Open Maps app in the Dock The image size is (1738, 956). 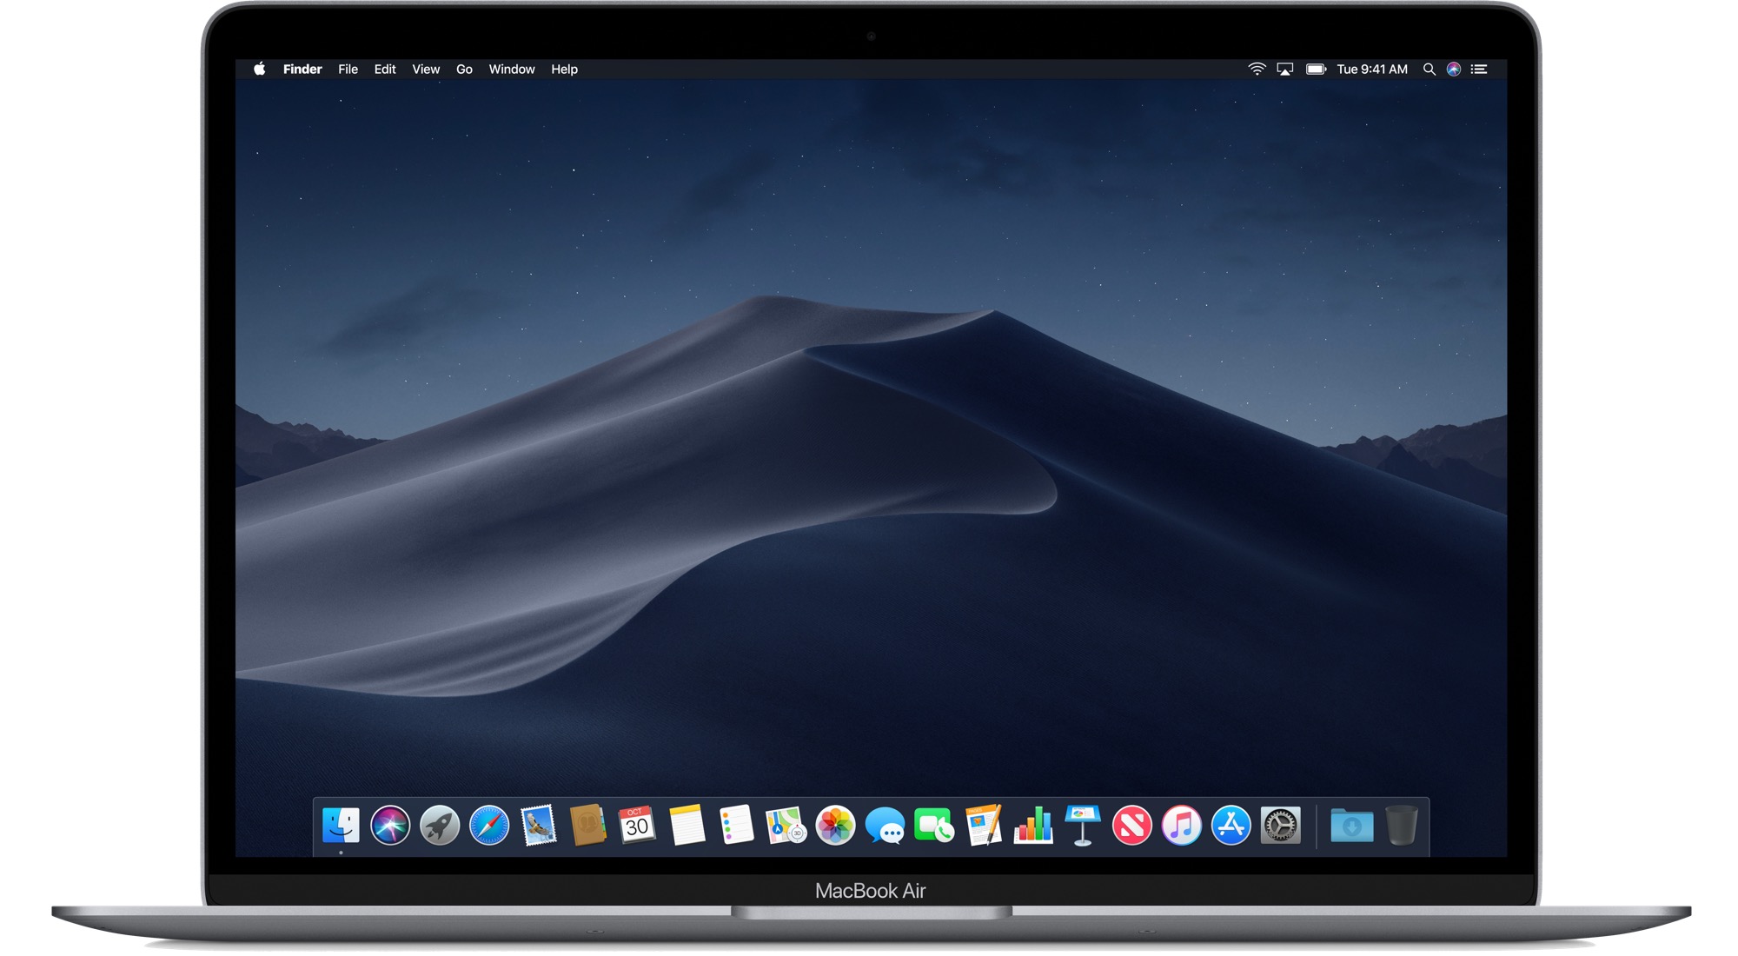[786, 825]
